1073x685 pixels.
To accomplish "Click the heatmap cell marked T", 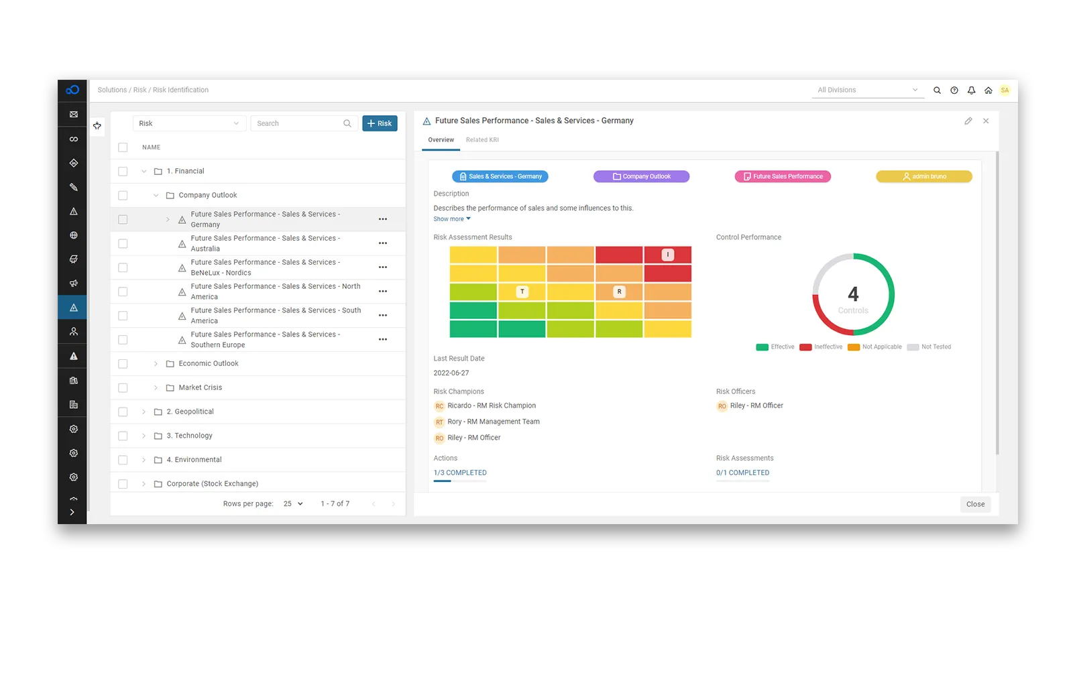I will point(522,292).
